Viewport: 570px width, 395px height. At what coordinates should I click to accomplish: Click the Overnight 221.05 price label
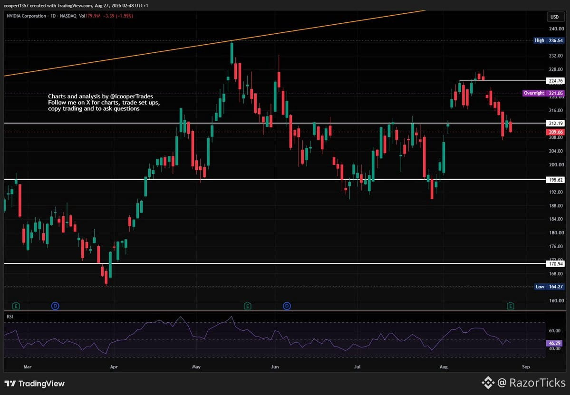click(x=543, y=93)
